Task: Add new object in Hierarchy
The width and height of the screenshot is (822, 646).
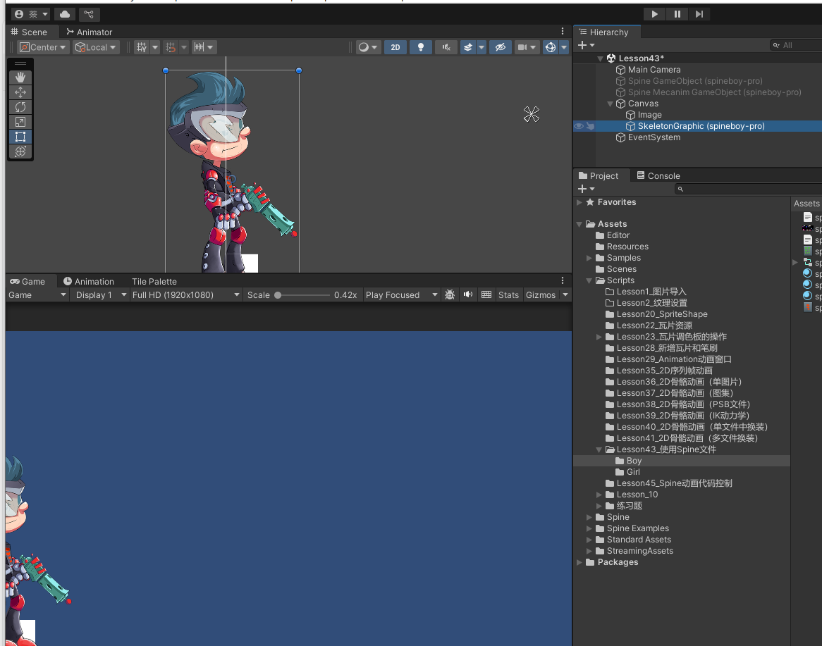Action: [x=586, y=45]
